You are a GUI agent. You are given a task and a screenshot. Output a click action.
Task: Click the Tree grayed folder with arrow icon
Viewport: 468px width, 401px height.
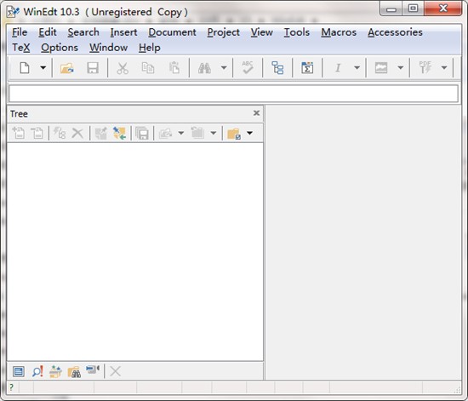197,133
